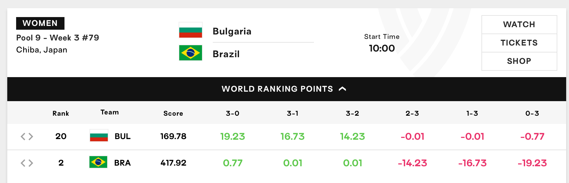Open the SHOP button
This screenshot has width=569, height=183.
[519, 61]
